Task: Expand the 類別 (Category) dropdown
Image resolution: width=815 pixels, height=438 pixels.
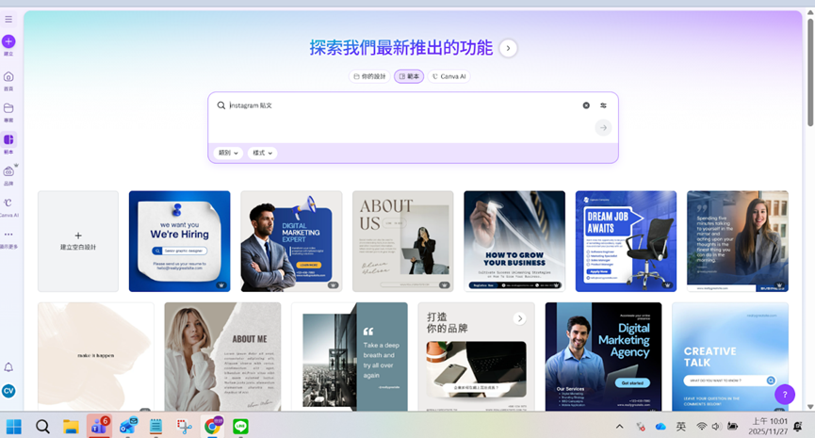Action: pyautogui.click(x=228, y=153)
